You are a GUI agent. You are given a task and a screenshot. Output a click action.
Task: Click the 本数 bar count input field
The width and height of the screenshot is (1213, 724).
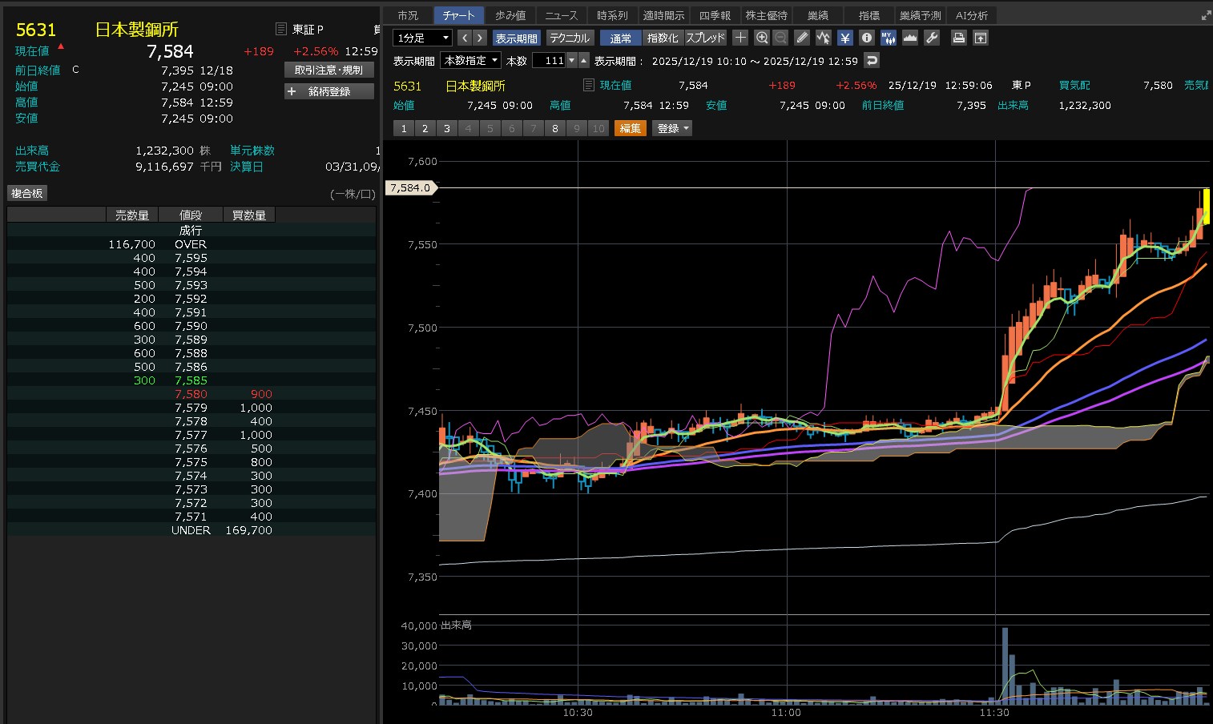[x=549, y=60]
